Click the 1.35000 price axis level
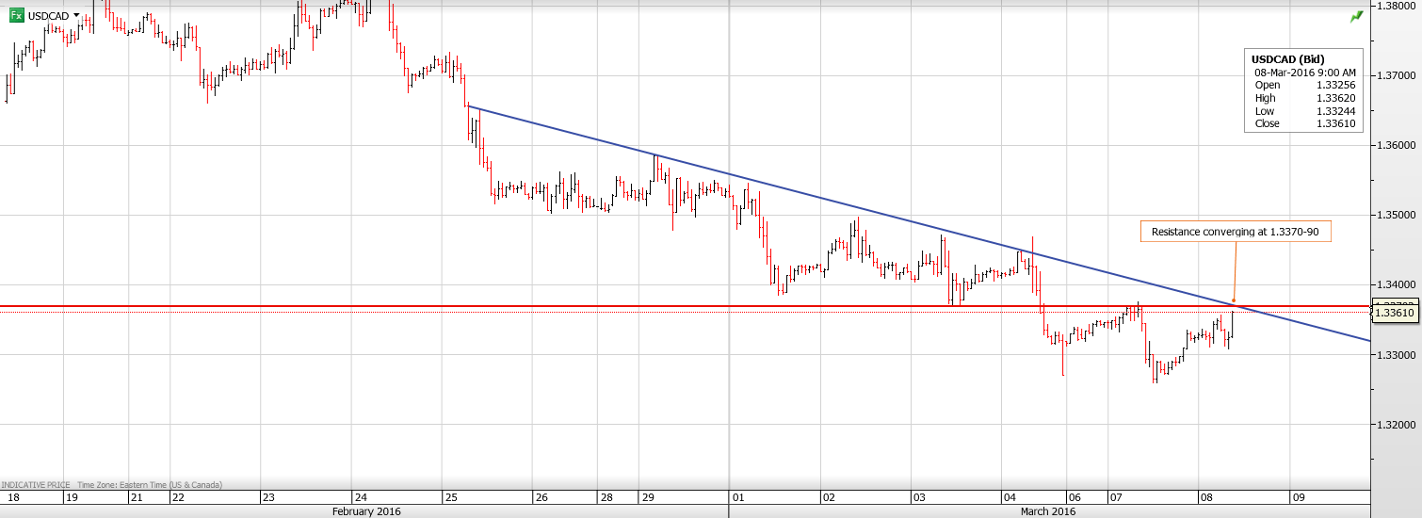The height and width of the screenshot is (518, 1422). click(1397, 215)
